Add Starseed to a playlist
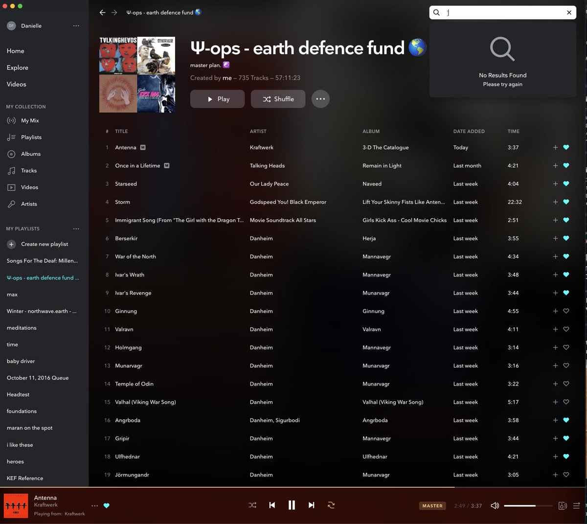 click(x=555, y=184)
